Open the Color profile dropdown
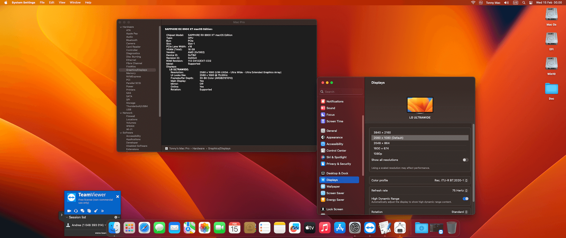 [x=451, y=180]
